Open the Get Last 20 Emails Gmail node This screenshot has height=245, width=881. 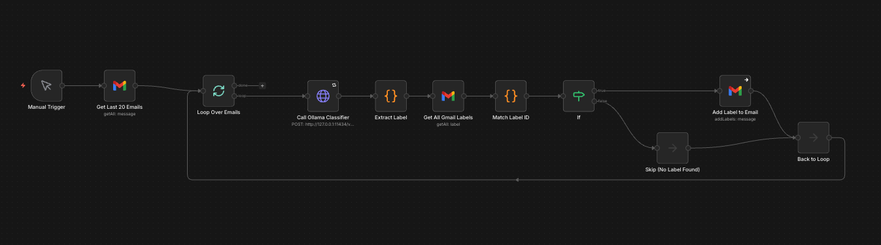click(120, 85)
